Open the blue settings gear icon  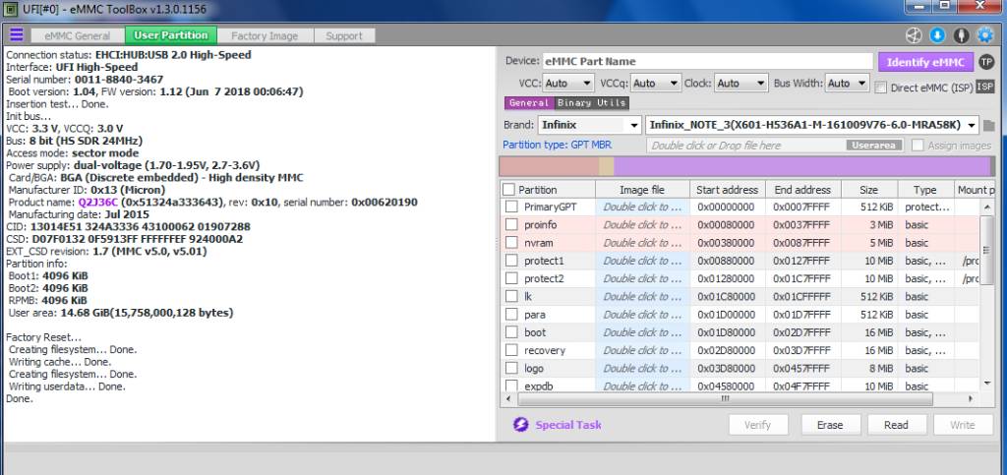[x=985, y=35]
